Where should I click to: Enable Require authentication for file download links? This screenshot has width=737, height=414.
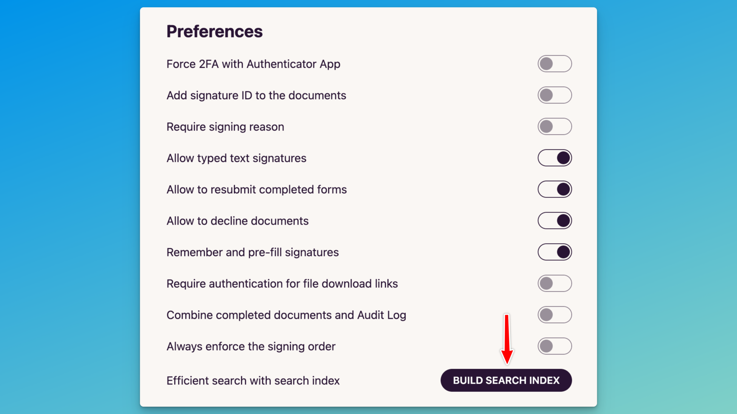click(555, 283)
